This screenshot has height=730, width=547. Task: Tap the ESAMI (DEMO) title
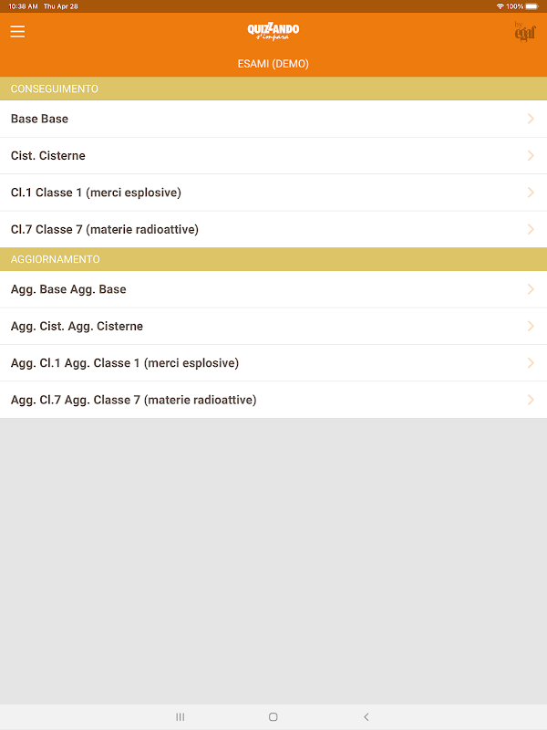[273, 64]
